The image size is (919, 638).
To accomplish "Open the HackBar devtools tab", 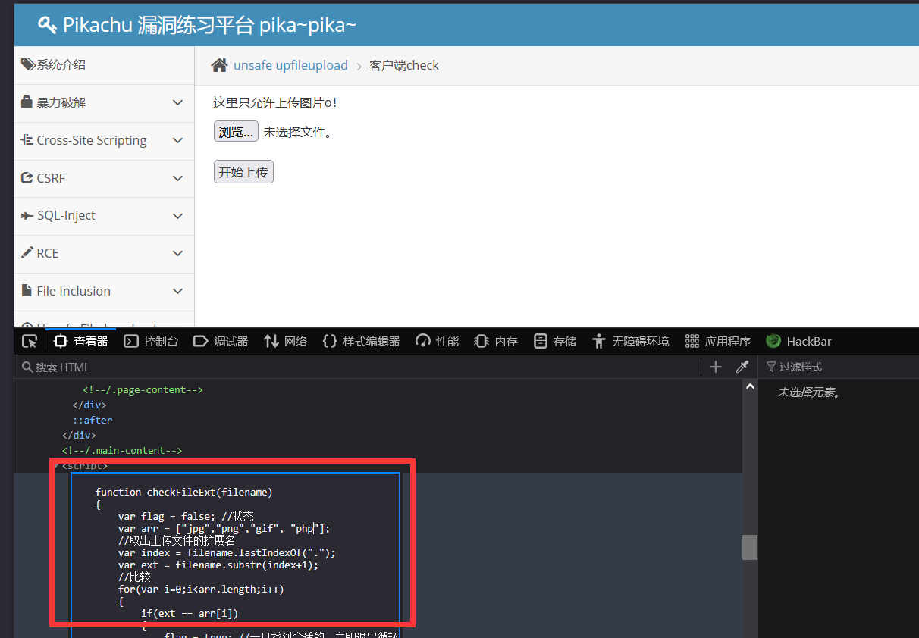I will 798,341.
